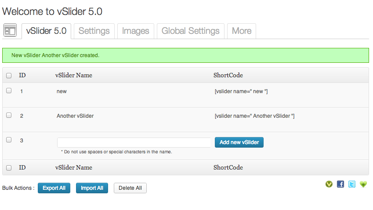Click the Delete All button

[130, 188]
